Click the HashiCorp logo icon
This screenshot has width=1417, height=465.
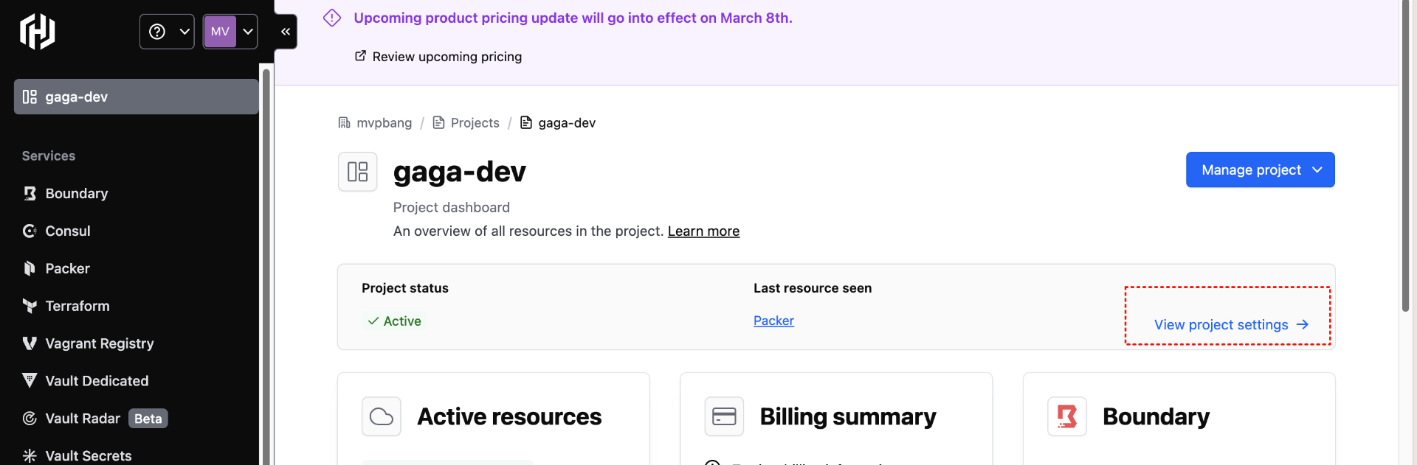point(37,32)
